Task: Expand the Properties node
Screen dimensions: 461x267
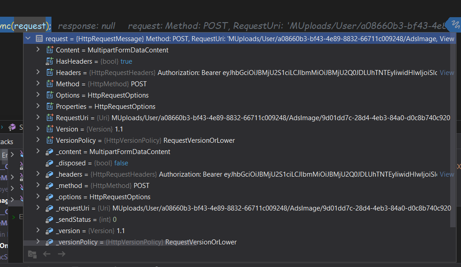Action: tap(38, 106)
